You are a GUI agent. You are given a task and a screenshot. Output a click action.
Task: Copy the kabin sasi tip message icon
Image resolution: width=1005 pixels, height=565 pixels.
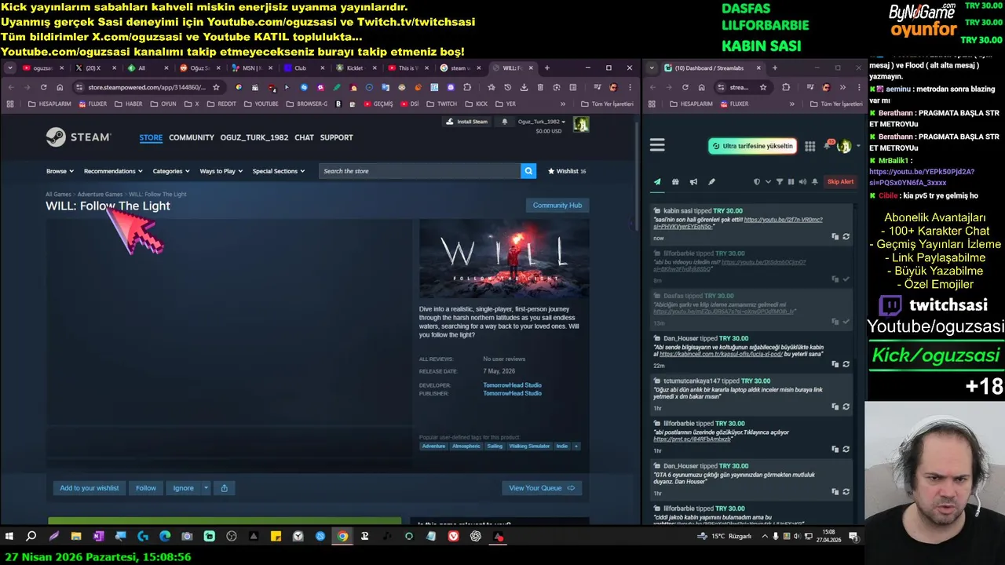[x=835, y=236]
